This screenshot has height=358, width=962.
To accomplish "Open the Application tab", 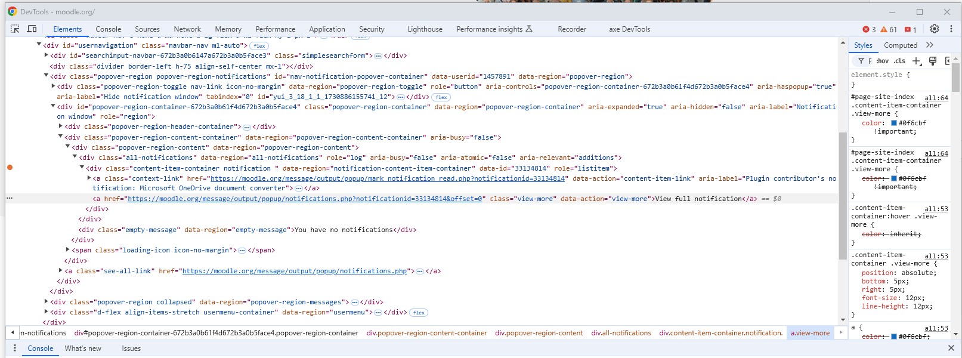I will [x=327, y=29].
